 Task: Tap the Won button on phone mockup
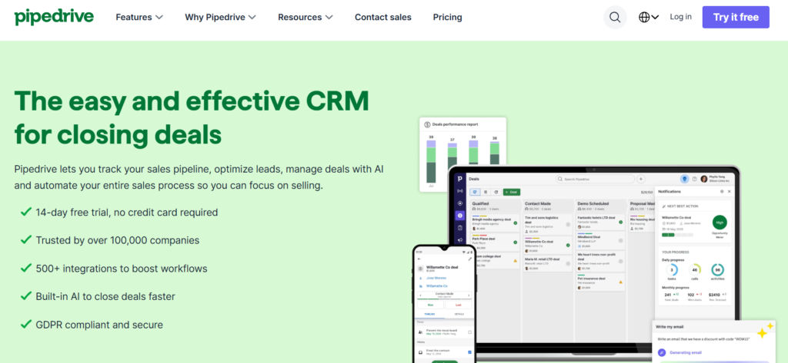[x=431, y=305]
